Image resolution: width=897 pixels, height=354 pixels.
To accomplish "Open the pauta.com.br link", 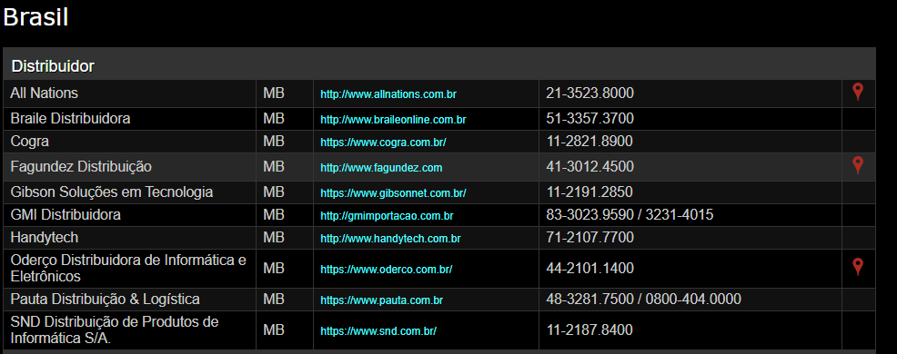I will tap(381, 300).
